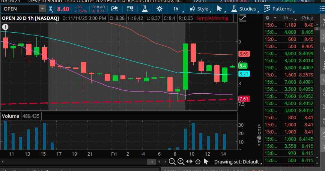
Task: Open the Drawing set: Default dropdown
Action: (238, 162)
